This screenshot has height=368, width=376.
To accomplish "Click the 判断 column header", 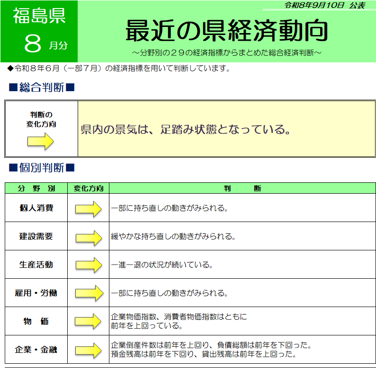I will coord(242,188).
